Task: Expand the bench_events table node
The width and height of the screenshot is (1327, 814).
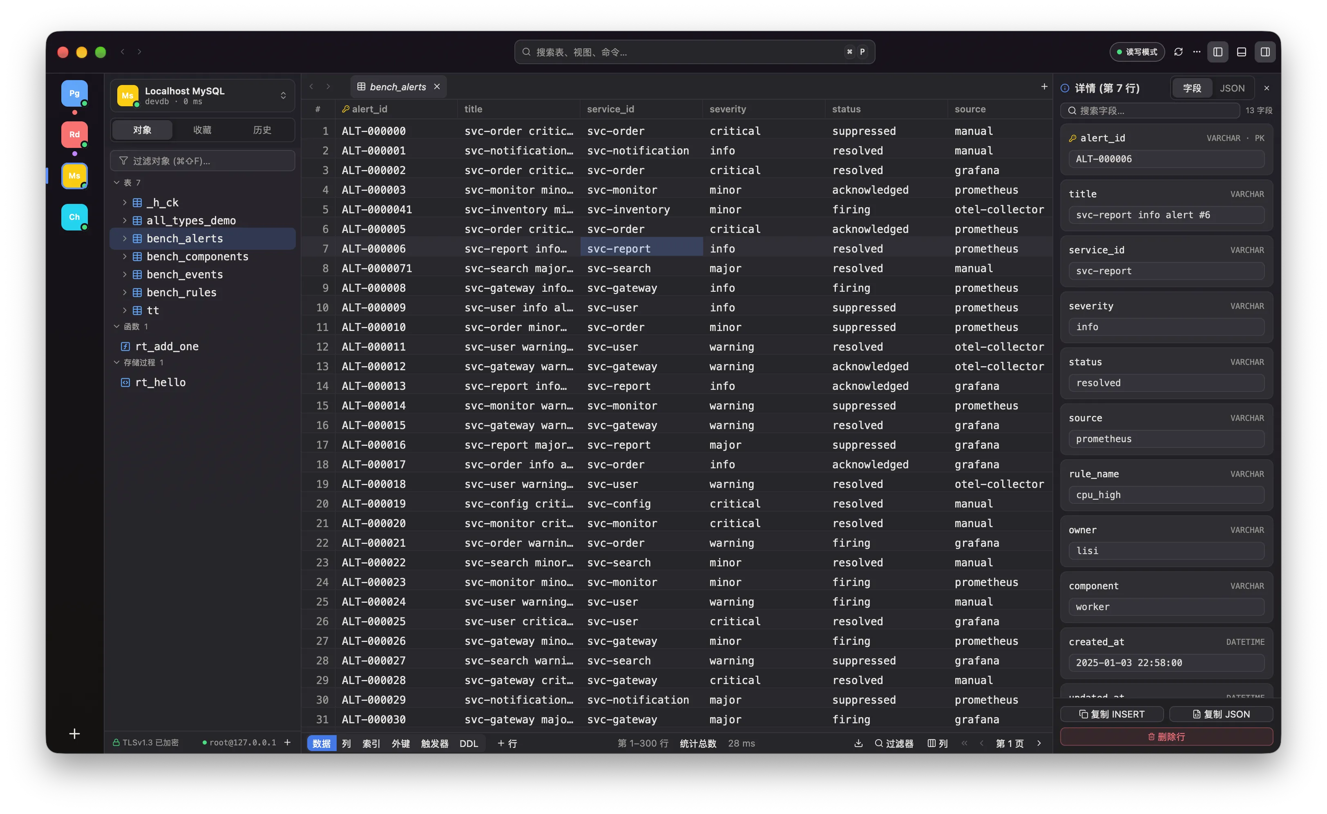Action: click(x=124, y=274)
